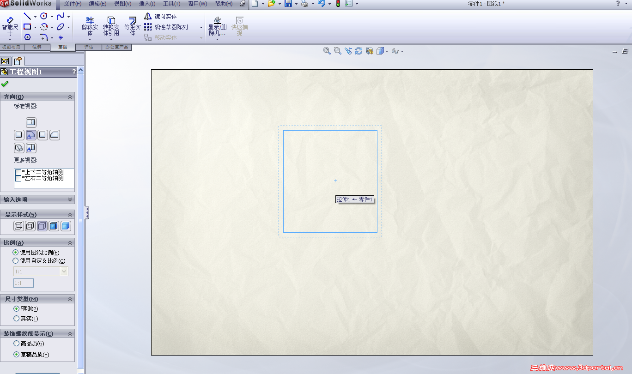Viewport: 632px width, 374px height.
Task: Collapse the 方向 section
Action: pyautogui.click(x=70, y=97)
